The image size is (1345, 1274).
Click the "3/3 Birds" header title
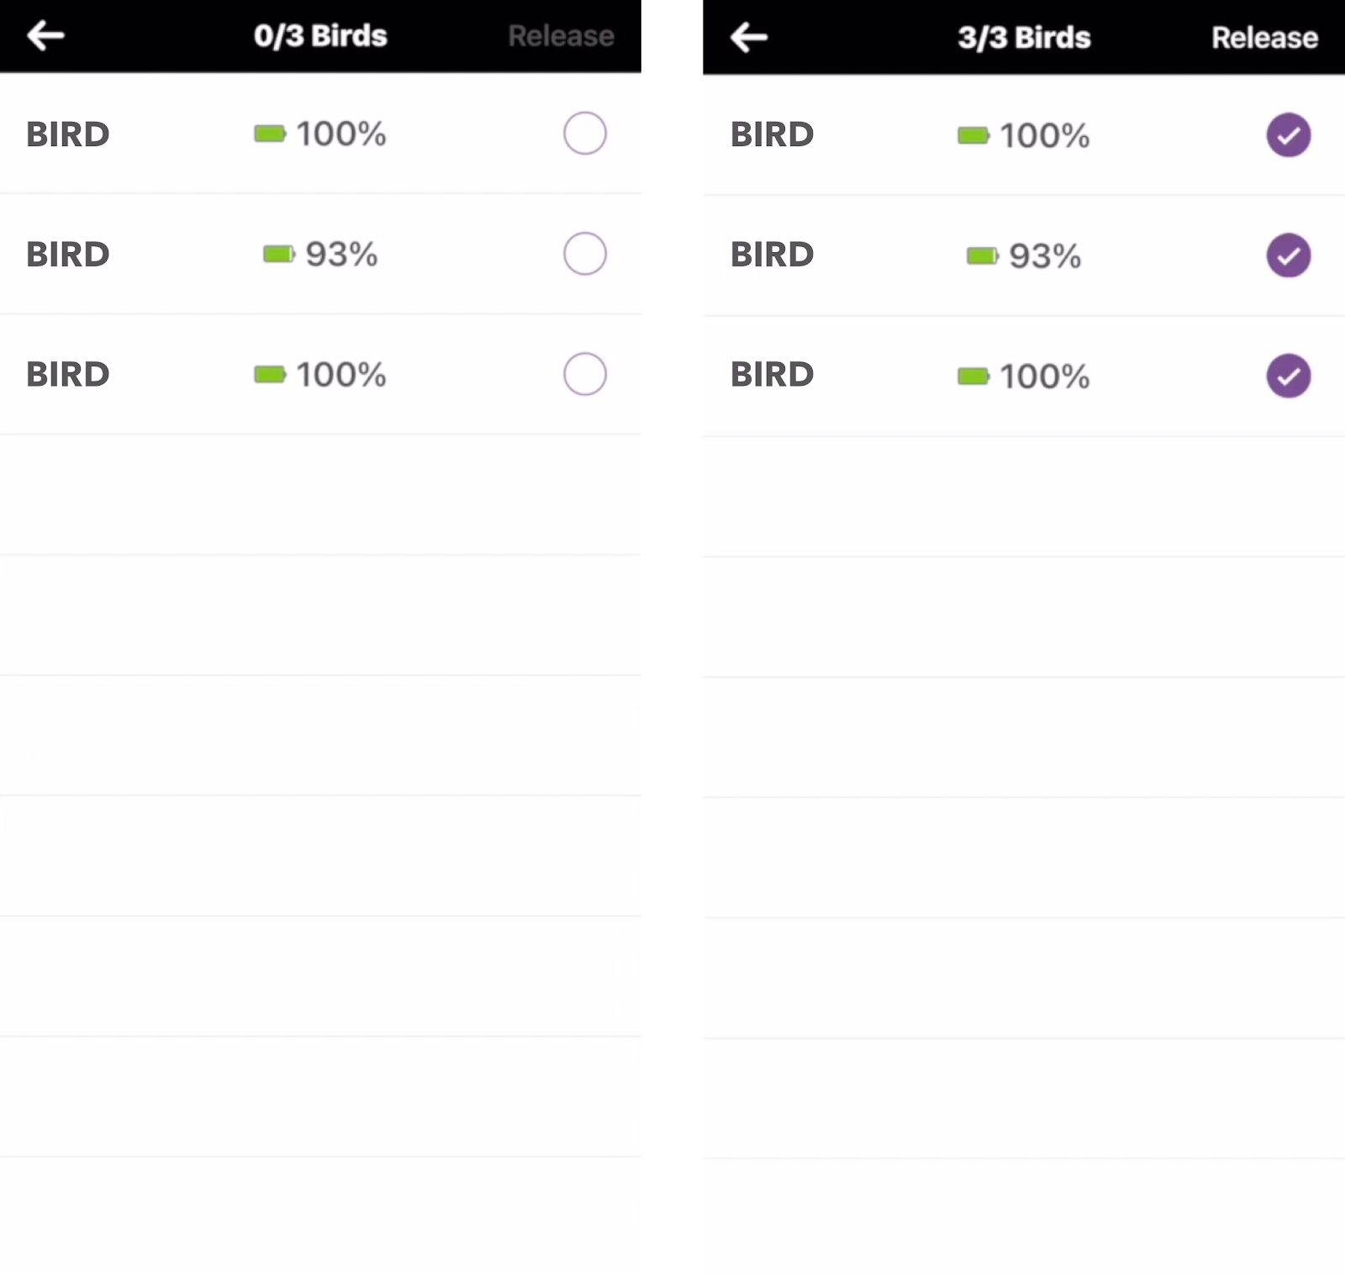point(1024,38)
